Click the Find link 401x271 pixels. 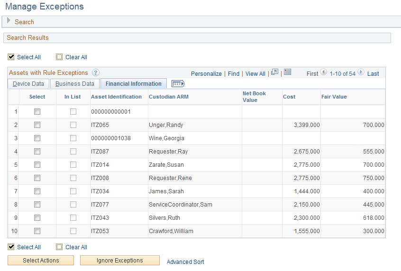point(234,74)
